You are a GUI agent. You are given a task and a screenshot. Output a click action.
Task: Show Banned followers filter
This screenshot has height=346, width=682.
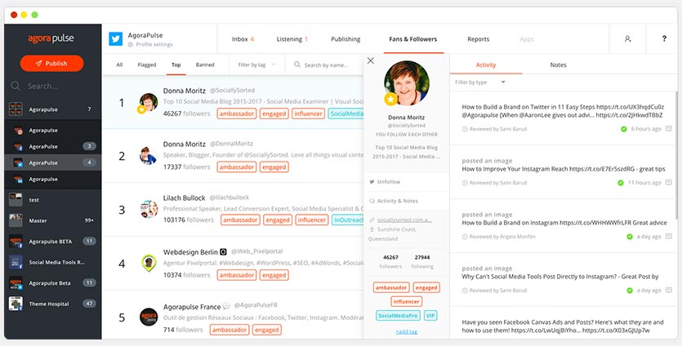click(205, 64)
